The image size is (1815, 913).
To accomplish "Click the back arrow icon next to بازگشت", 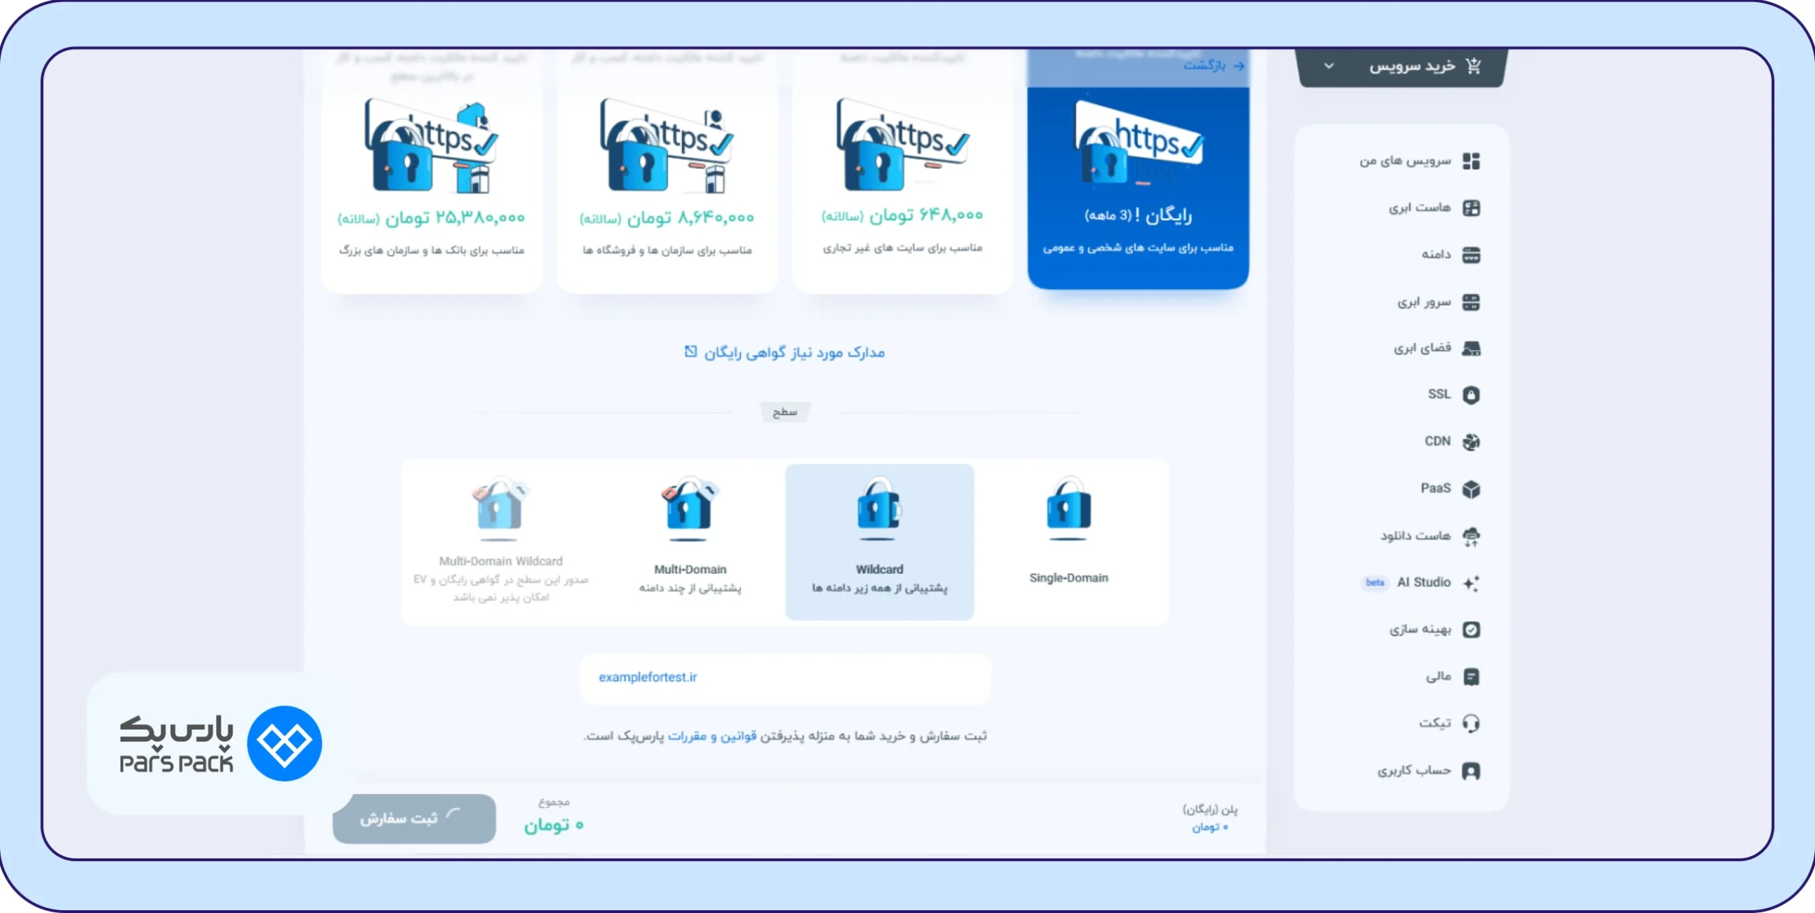I will [x=1239, y=65].
